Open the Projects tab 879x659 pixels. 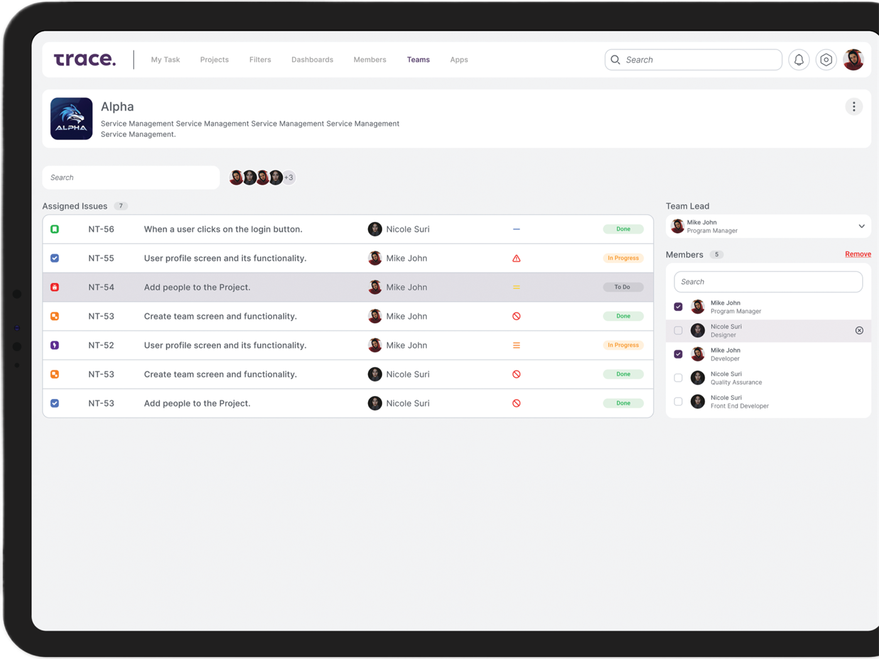point(214,60)
